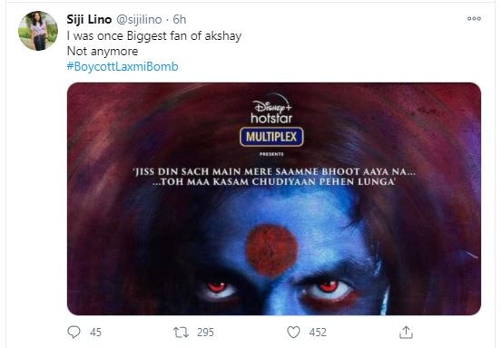The image size is (501, 348).
Task: Click the MULTIPLEX badge in the poster
Action: click(x=271, y=137)
